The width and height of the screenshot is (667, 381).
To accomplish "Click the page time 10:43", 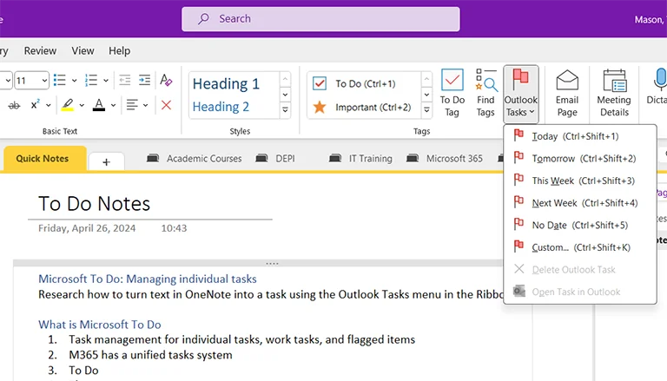I will click(x=174, y=228).
